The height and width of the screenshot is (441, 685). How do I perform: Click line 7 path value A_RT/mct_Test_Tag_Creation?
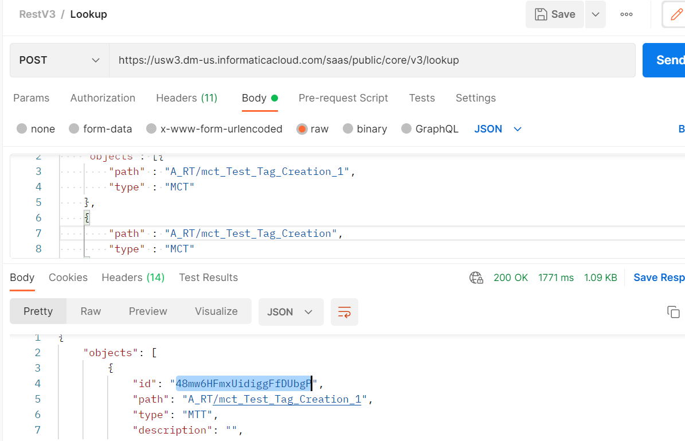pos(250,233)
